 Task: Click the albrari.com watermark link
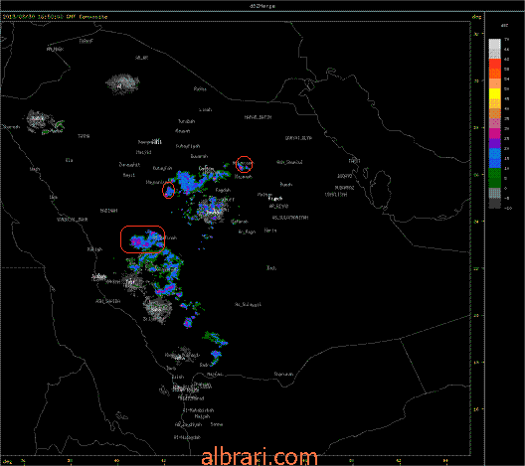(x=260, y=457)
